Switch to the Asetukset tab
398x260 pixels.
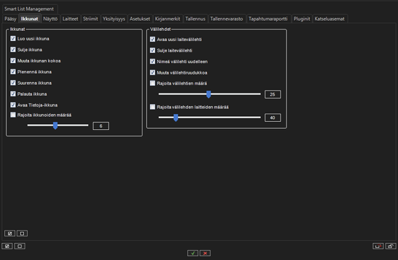tap(140, 19)
